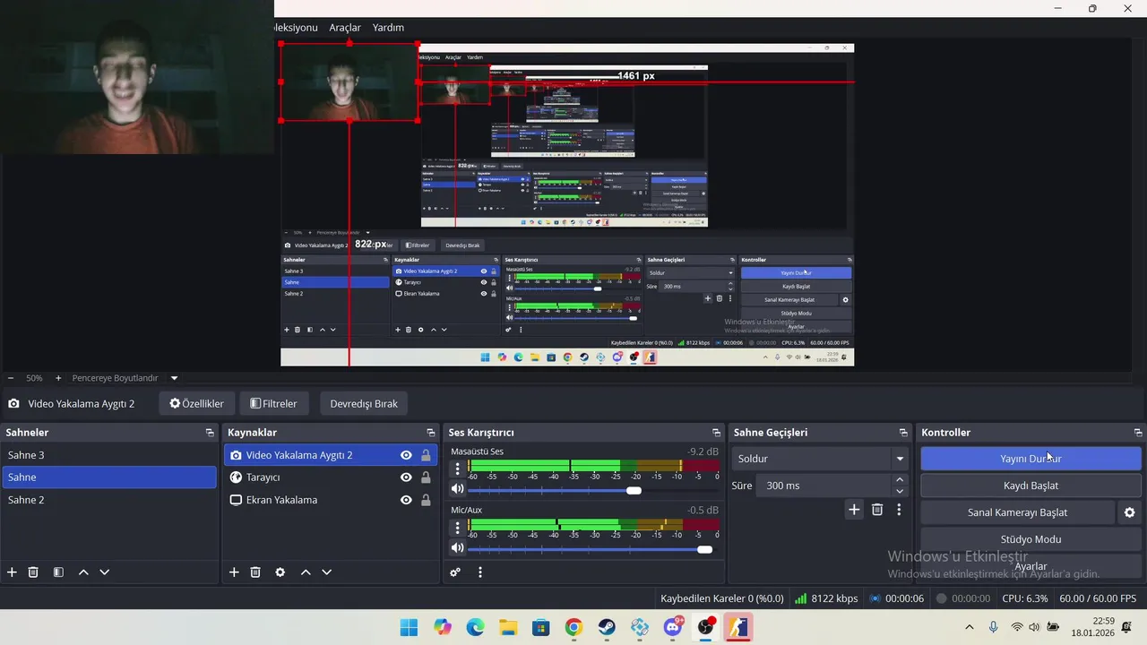
Task: Click the Yayını Durdur button
Action: (1031, 459)
